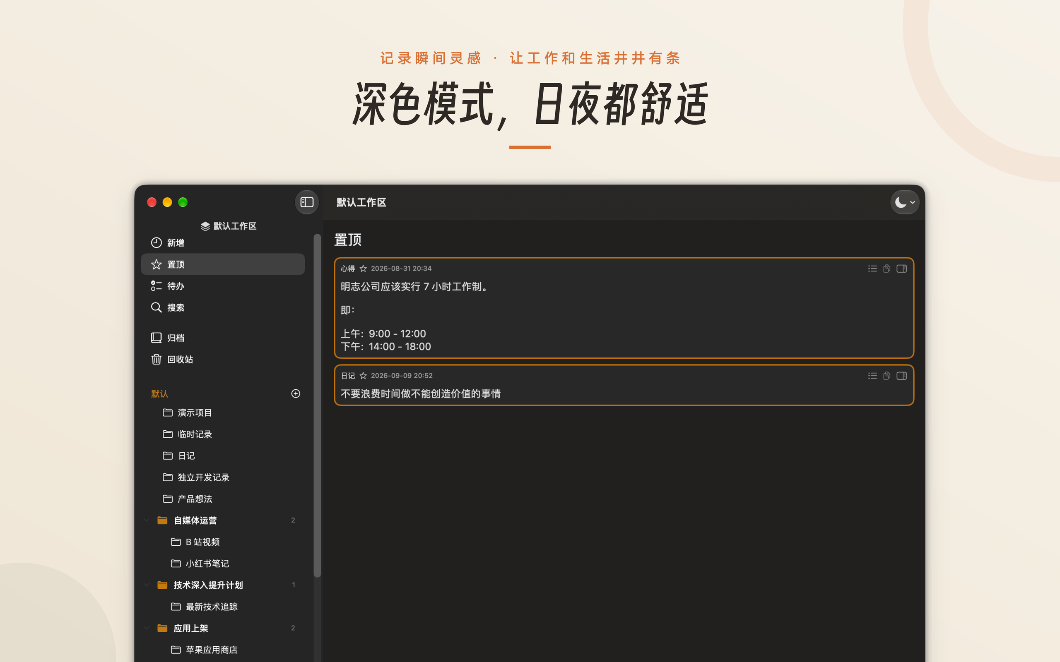Viewport: 1060px width, 662px height.
Task: Select the note 不要浪费时间做不能创造价值的事情
Action: 624,385
